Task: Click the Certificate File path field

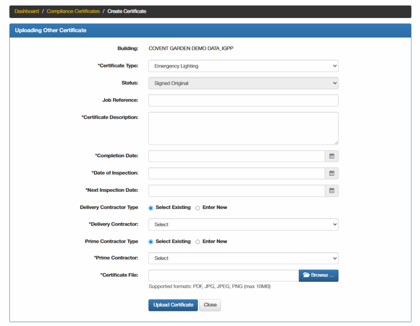Action: 224,275
